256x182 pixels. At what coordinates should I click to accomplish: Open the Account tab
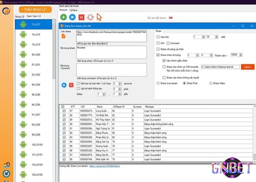[x=63, y=10]
